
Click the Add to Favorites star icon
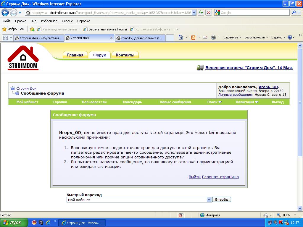tap(32, 29)
